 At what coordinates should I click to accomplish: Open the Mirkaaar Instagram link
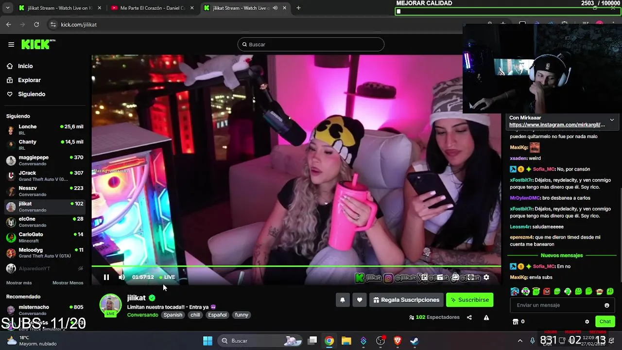[557, 125]
